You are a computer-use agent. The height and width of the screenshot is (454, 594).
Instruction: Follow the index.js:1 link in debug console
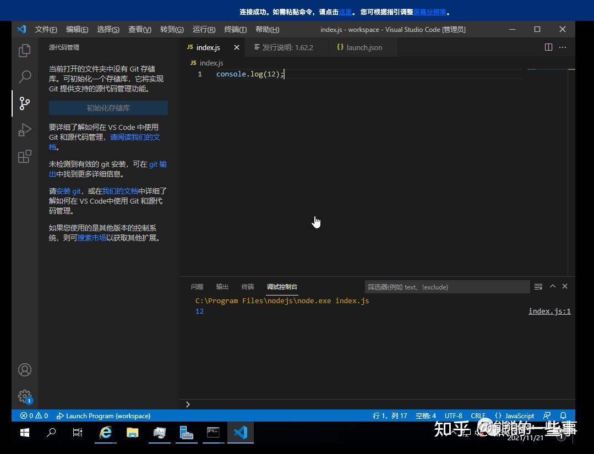pos(549,311)
